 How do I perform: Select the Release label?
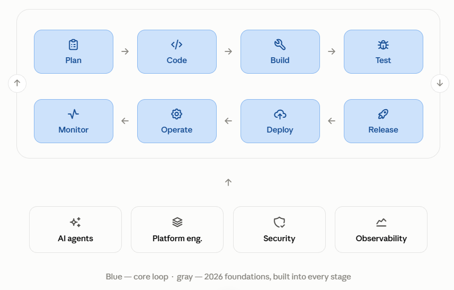(384, 130)
